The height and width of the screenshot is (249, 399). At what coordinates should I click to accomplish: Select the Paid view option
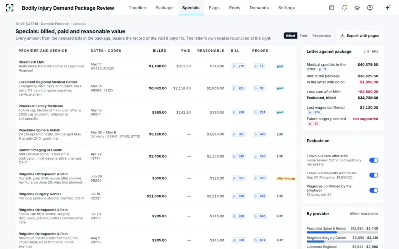coord(304,36)
